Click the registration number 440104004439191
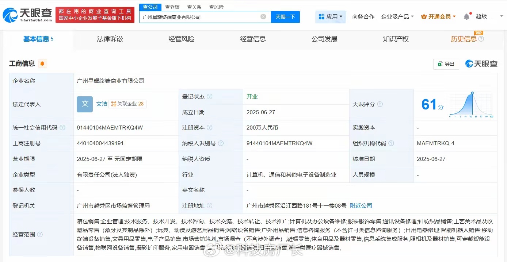Screen dimensions: 507x262 (100, 143)
